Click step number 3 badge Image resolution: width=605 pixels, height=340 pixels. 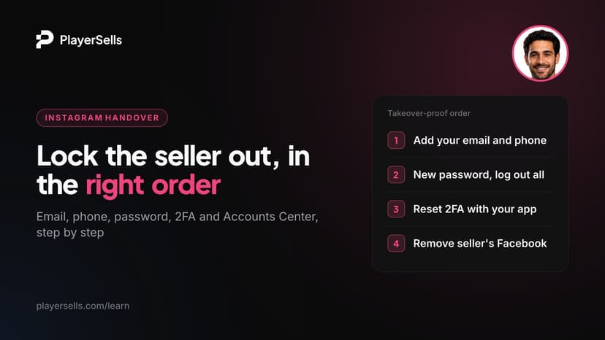396,209
